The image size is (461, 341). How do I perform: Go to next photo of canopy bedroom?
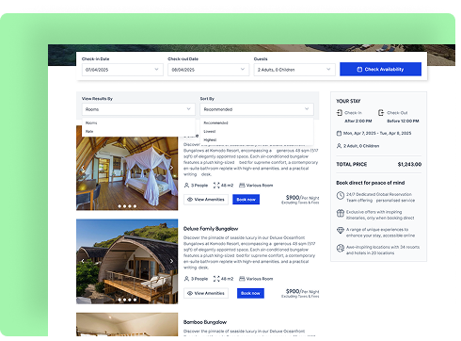point(171,168)
